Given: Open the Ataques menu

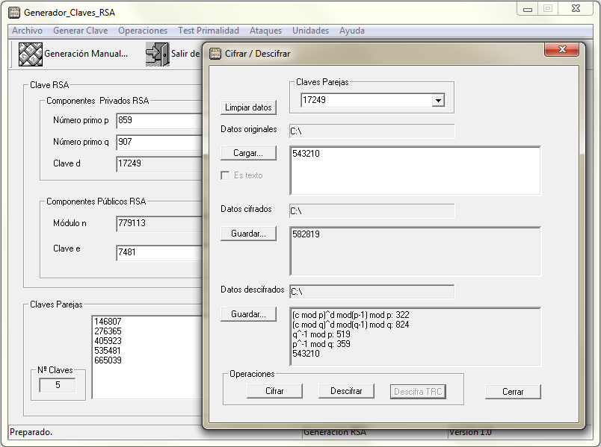Looking at the screenshot, I should click(265, 31).
